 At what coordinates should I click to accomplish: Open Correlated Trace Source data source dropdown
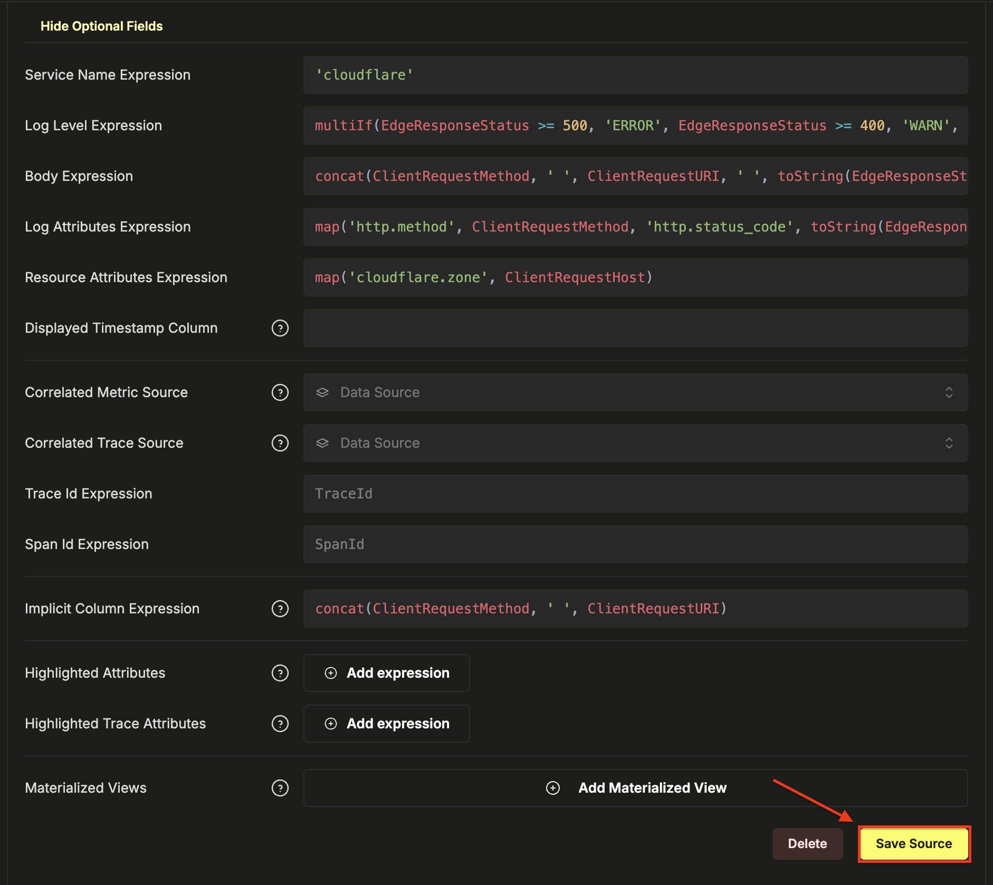coord(635,443)
